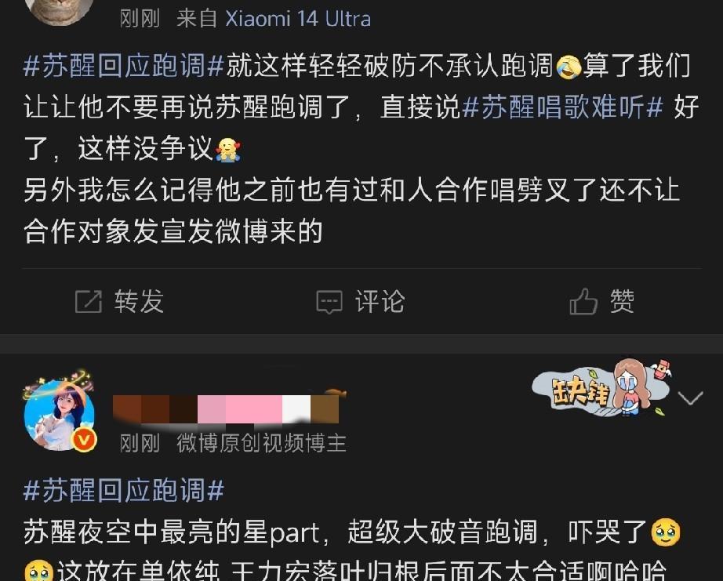Click the pixelated username of second poster
Image resolution: width=723 pixels, height=581 pixels.
pos(227,408)
